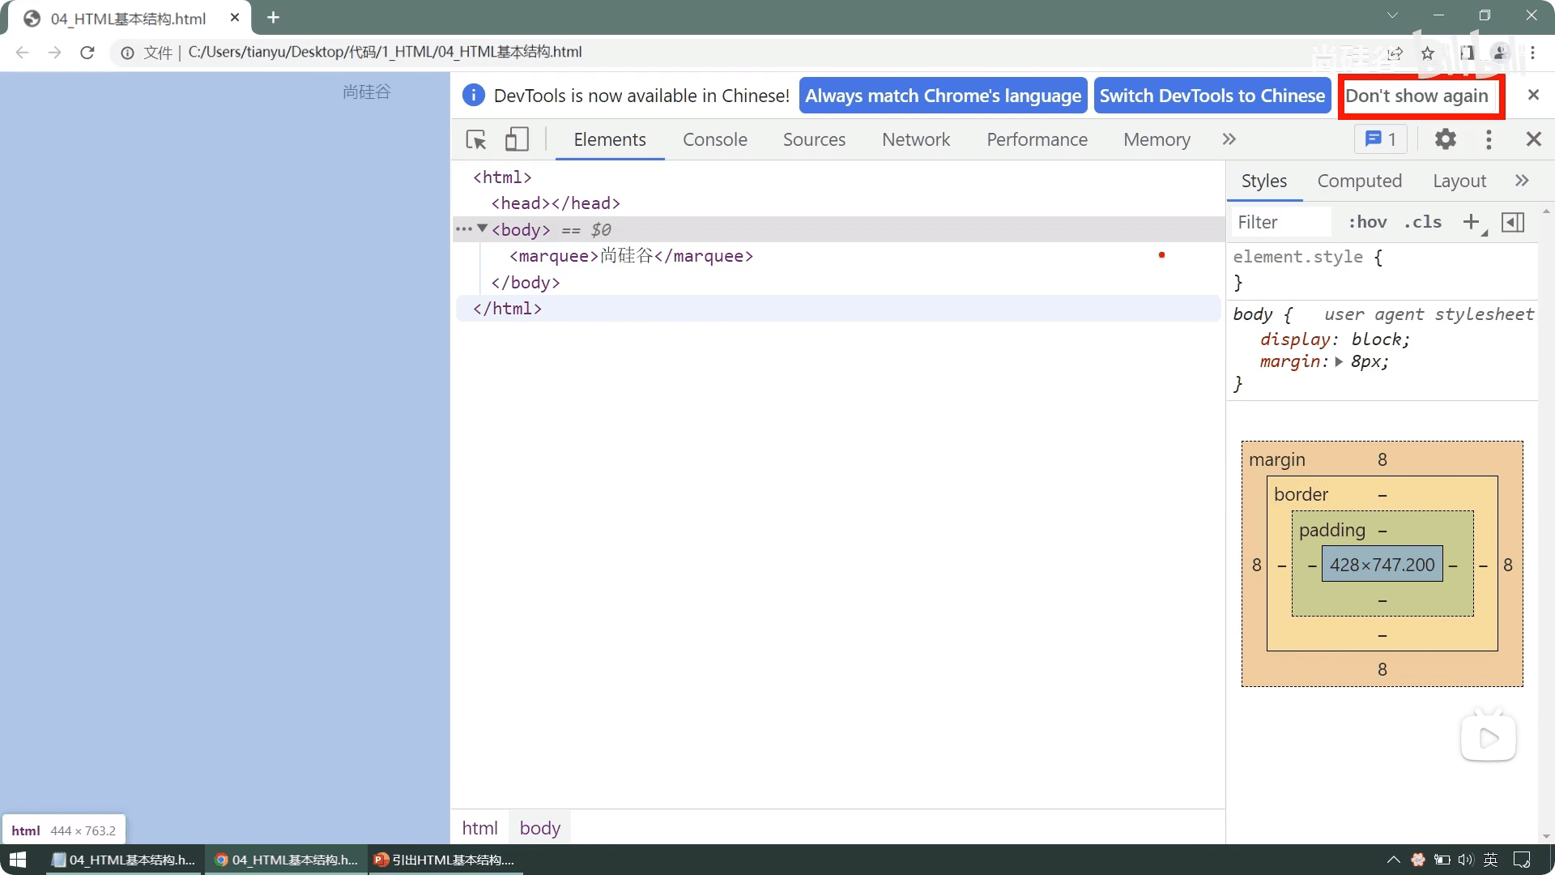Switch to the Console tab
Image resolution: width=1555 pixels, height=875 pixels.
point(714,139)
